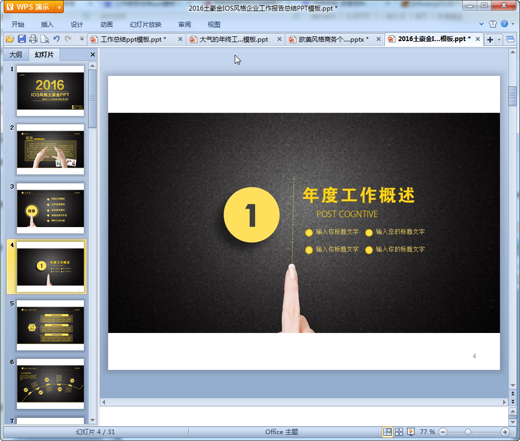Image resolution: width=520 pixels, height=441 pixels.
Task: Click the 年度工作概述 title text
Action: pyautogui.click(x=359, y=195)
